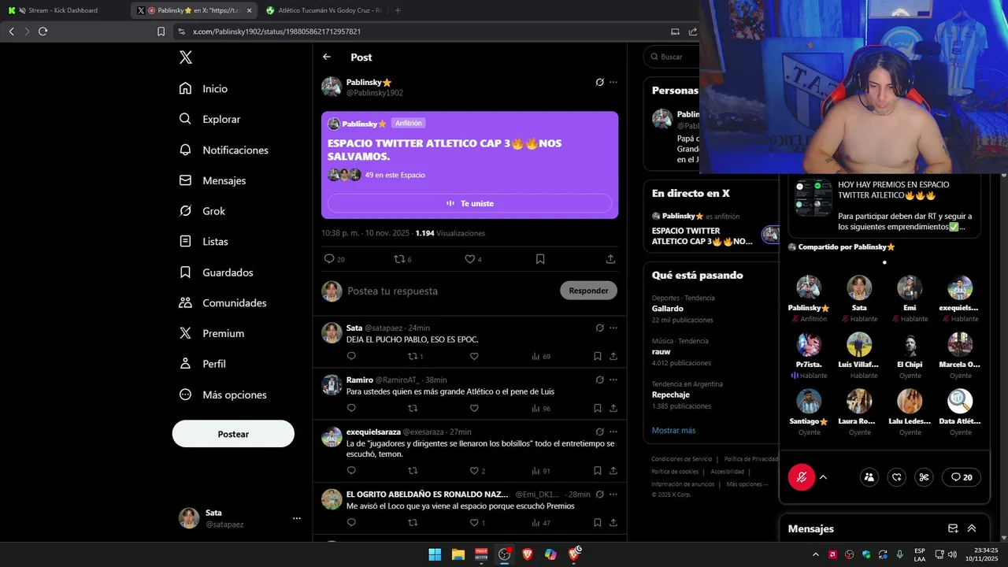This screenshot has width=1008, height=567.
Task: Click the Postear button
Action: pyautogui.click(x=233, y=434)
